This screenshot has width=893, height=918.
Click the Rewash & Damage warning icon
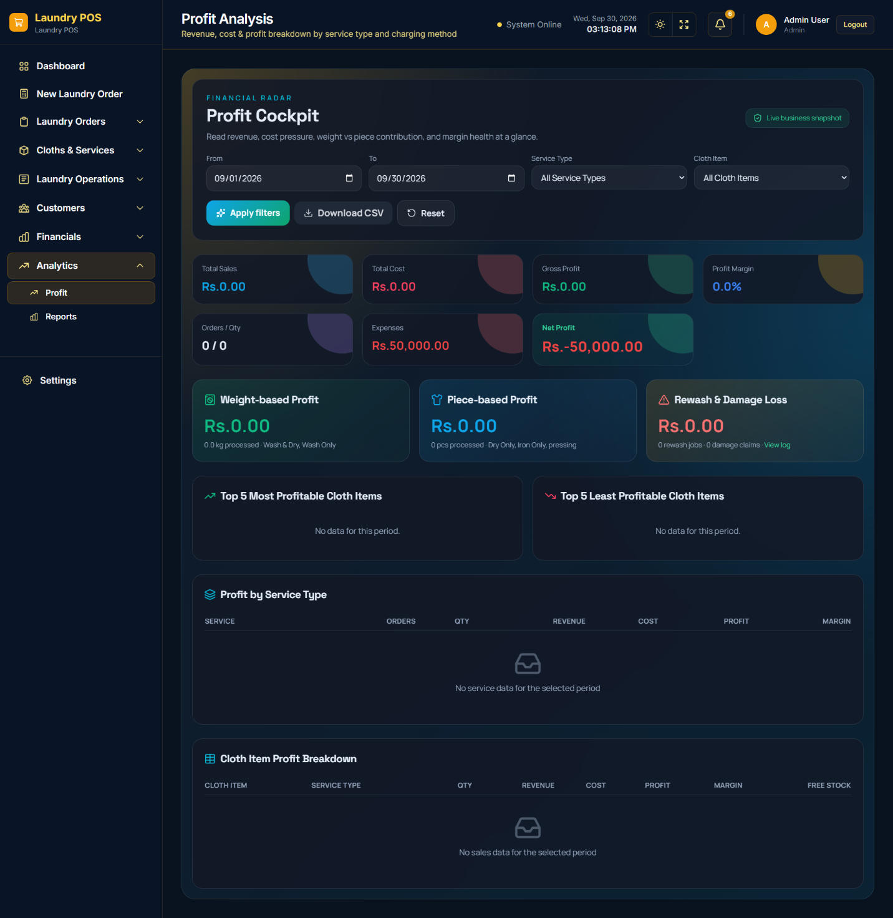click(664, 400)
